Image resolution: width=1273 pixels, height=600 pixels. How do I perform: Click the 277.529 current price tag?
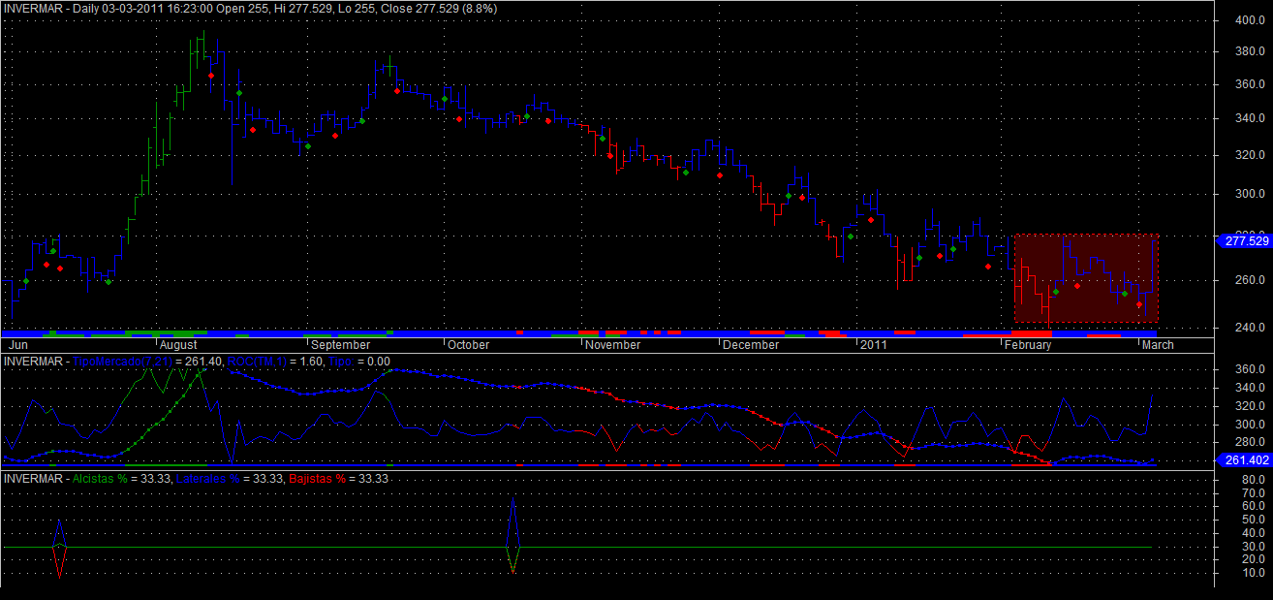coord(1246,240)
